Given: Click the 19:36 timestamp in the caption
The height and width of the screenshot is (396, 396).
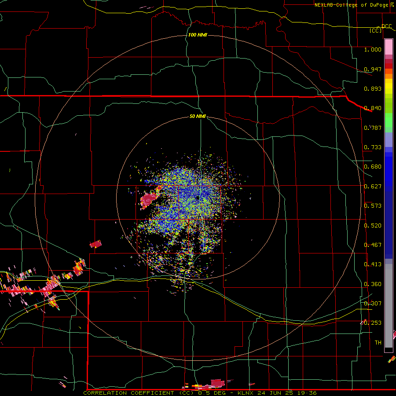Looking at the screenshot, I should coord(306,393).
